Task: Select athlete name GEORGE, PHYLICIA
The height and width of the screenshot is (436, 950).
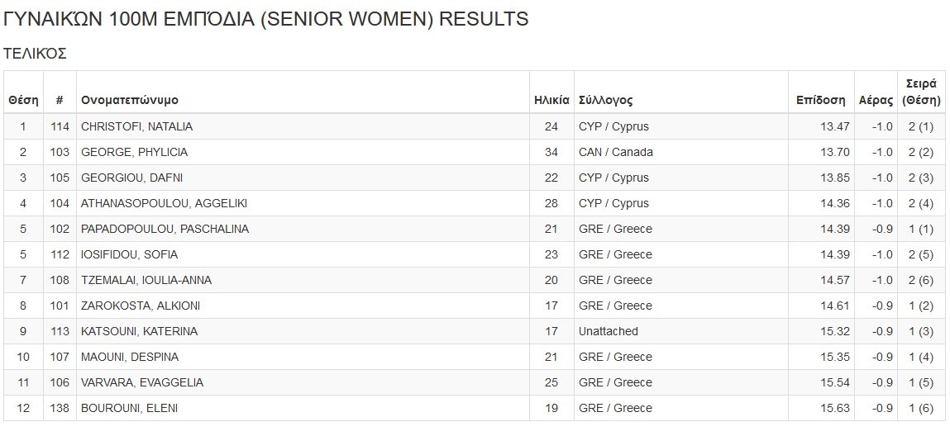Action: (134, 152)
